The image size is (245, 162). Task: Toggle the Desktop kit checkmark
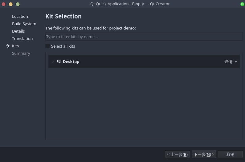coord(53,61)
